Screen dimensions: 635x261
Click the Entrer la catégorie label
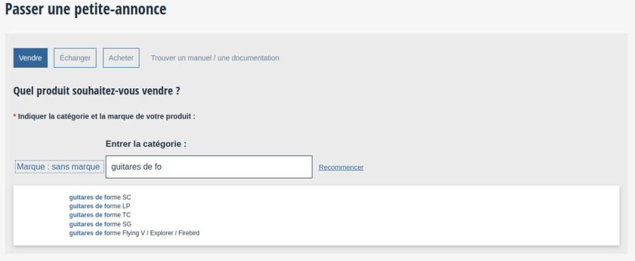(146, 144)
